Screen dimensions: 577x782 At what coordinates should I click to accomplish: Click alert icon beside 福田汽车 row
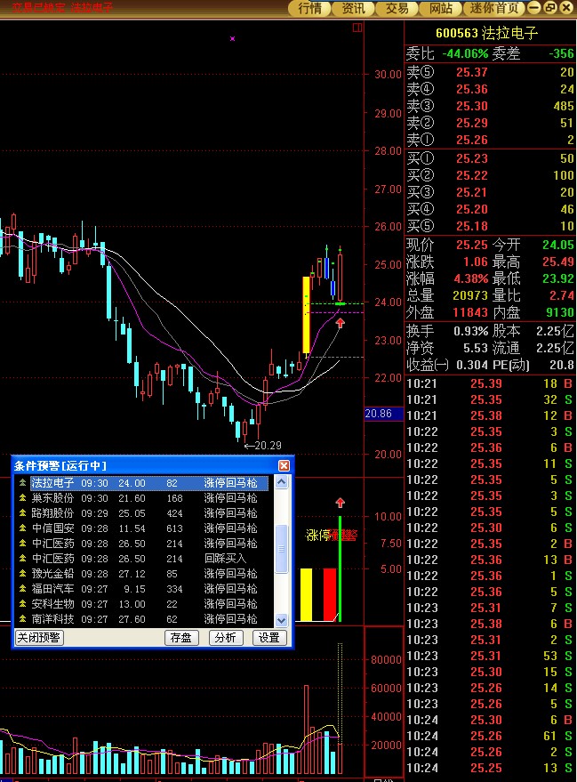pyautogui.click(x=22, y=588)
